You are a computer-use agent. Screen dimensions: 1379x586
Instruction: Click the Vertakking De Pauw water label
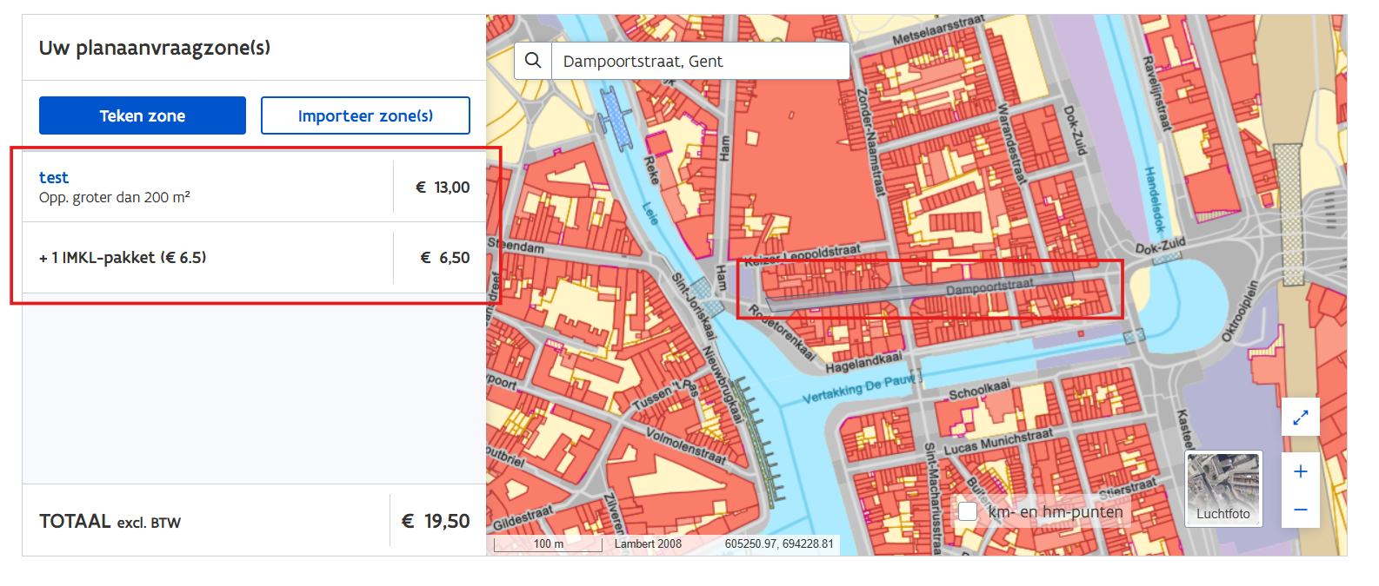point(858,388)
